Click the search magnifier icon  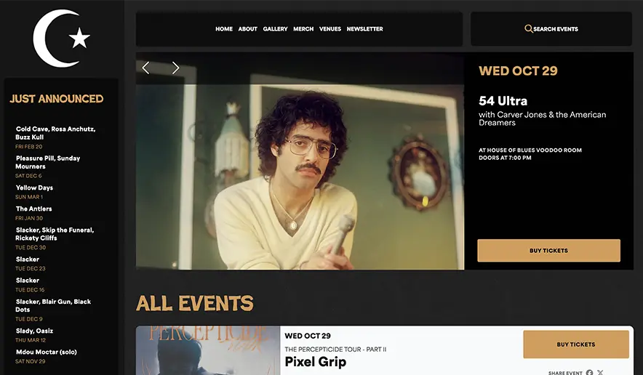[x=529, y=28]
